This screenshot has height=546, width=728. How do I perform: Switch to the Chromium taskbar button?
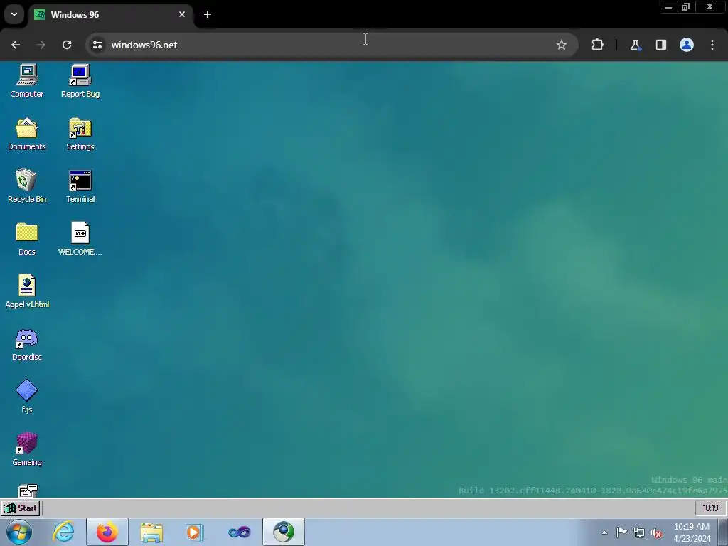coord(284,532)
